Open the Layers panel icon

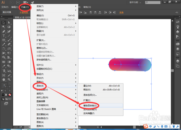pyautogui.click(x=178, y=61)
